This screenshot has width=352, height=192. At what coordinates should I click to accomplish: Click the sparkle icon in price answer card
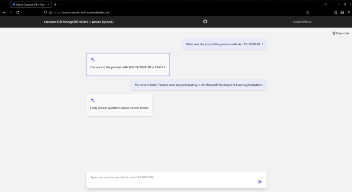pyautogui.click(x=93, y=59)
